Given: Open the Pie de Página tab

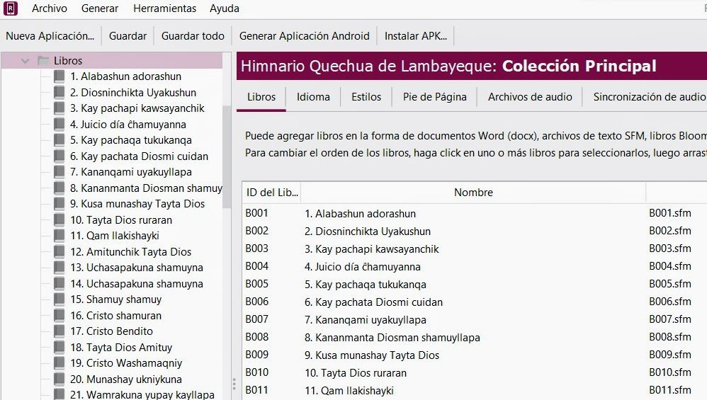Looking at the screenshot, I should click(x=435, y=97).
